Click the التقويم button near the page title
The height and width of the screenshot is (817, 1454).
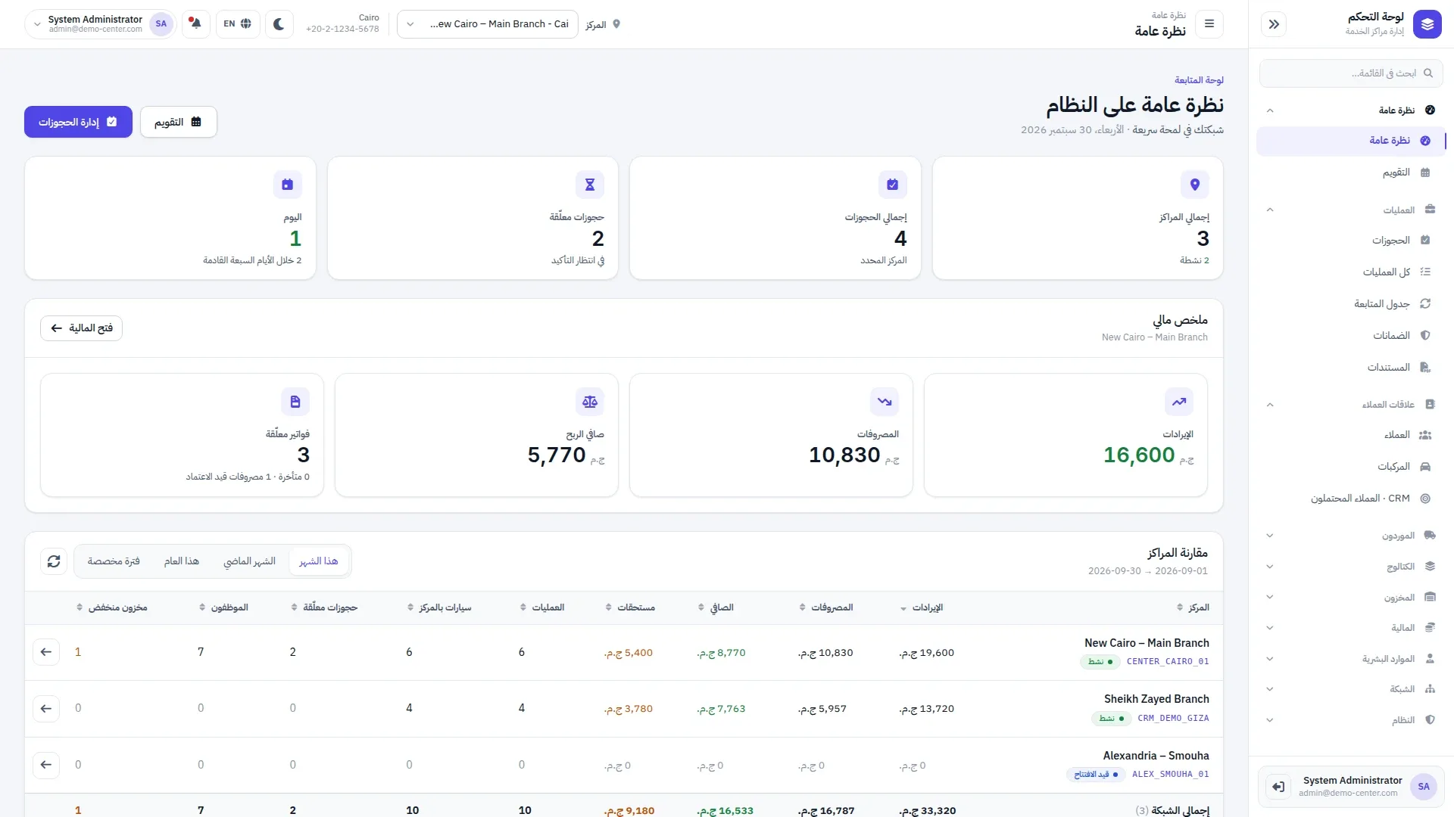(179, 122)
